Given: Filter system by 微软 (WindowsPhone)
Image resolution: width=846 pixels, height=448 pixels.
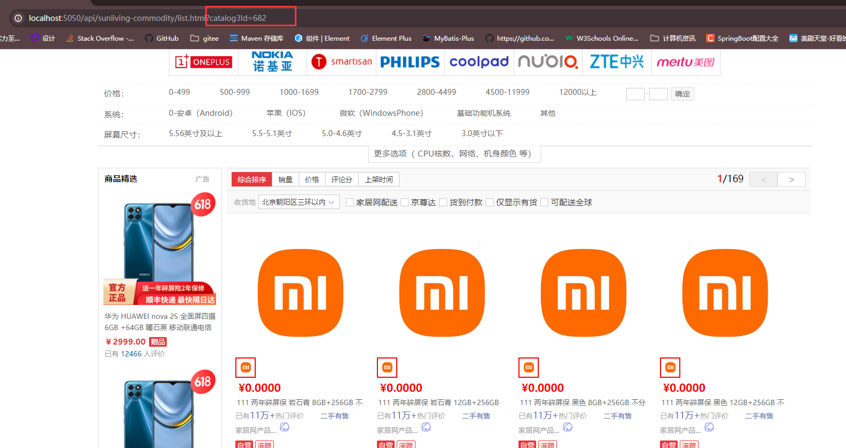Looking at the screenshot, I should pos(381,113).
